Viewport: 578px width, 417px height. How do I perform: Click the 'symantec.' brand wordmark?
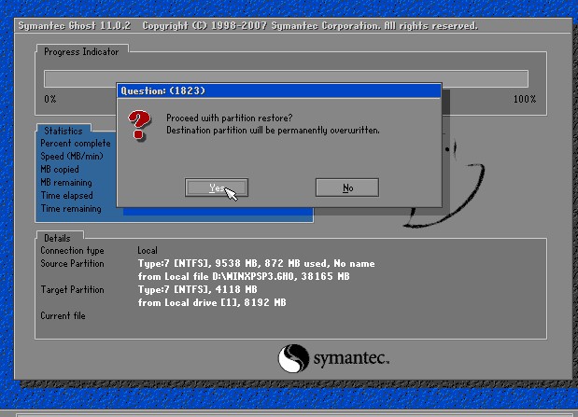pyautogui.click(x=351, y=358)
